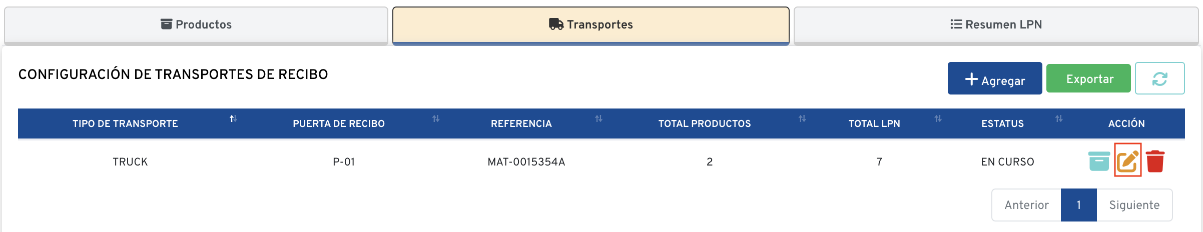Click the MAT-0015354A reference cell
The width and height of the screenshot is (1203, 232).
click(x=526, y=162)
